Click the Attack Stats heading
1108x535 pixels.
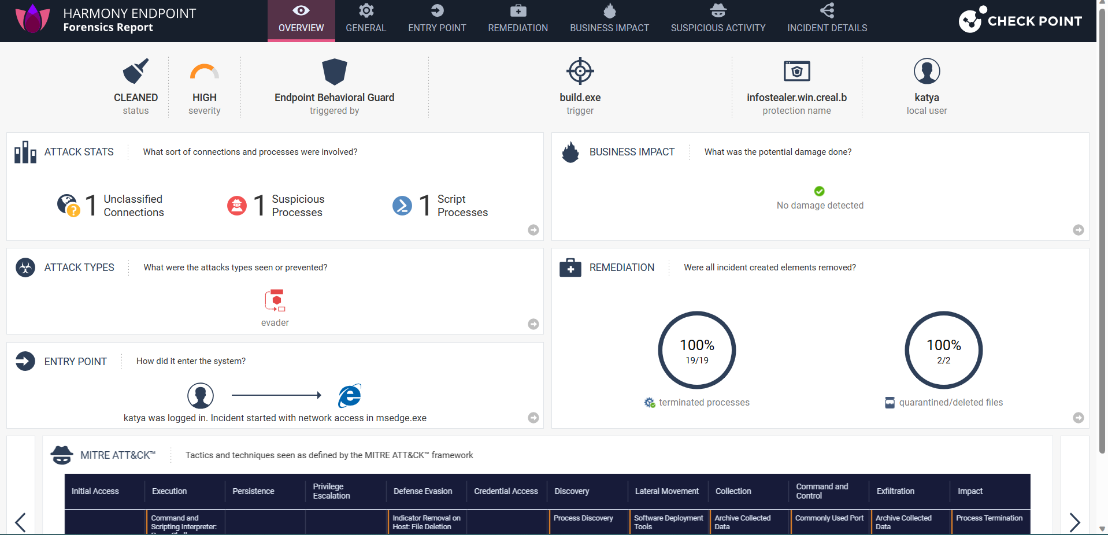pos(79,152)
